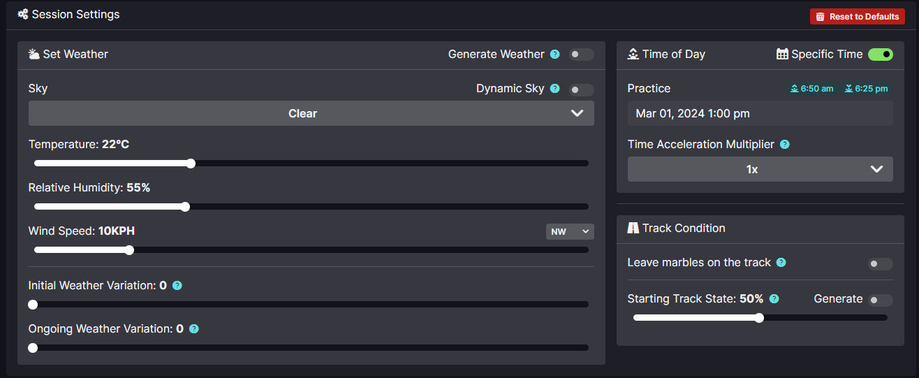Screen dimensions: 919x378
Task: Click the sunrise 6:50 am badge
Action: click(x=811, y=89)
